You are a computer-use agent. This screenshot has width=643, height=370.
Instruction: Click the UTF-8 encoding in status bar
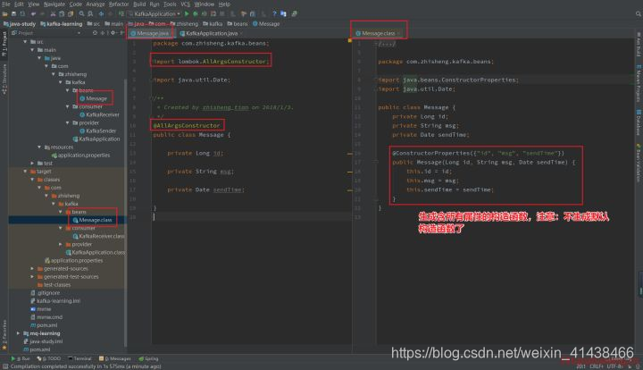614,366
